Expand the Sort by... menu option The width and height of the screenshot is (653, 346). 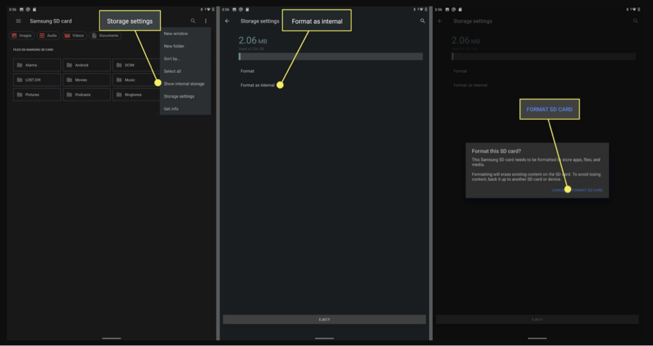tap(172, 59)
